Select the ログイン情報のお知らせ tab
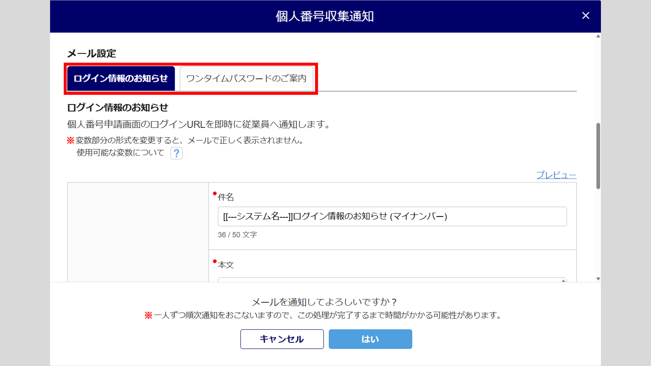The width and height of the screenshot is (651, 366). [x=121, y=78]
